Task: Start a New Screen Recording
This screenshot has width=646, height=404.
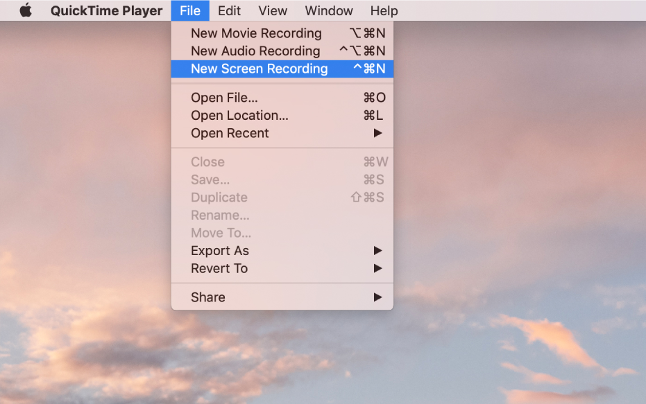Action: (282, 69)
